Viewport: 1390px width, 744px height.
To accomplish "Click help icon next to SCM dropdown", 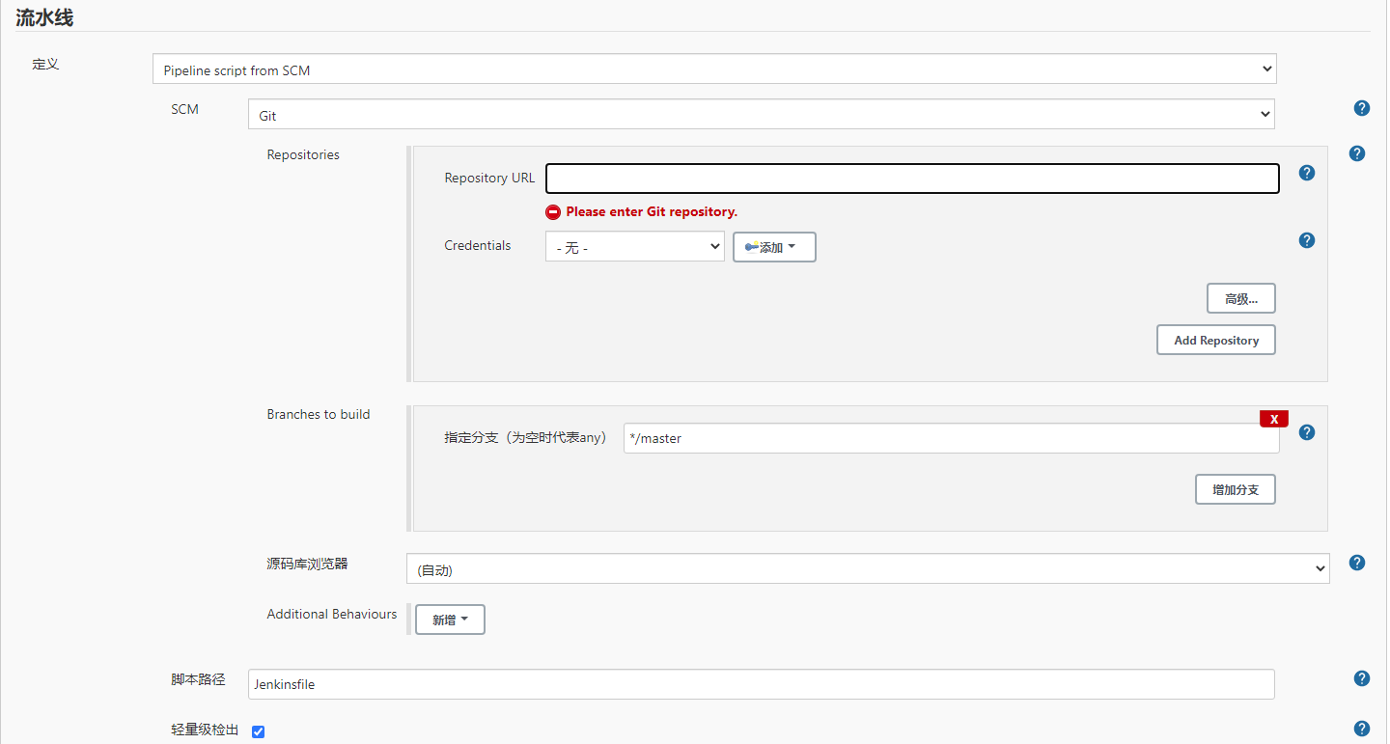I will [1362, 108].
